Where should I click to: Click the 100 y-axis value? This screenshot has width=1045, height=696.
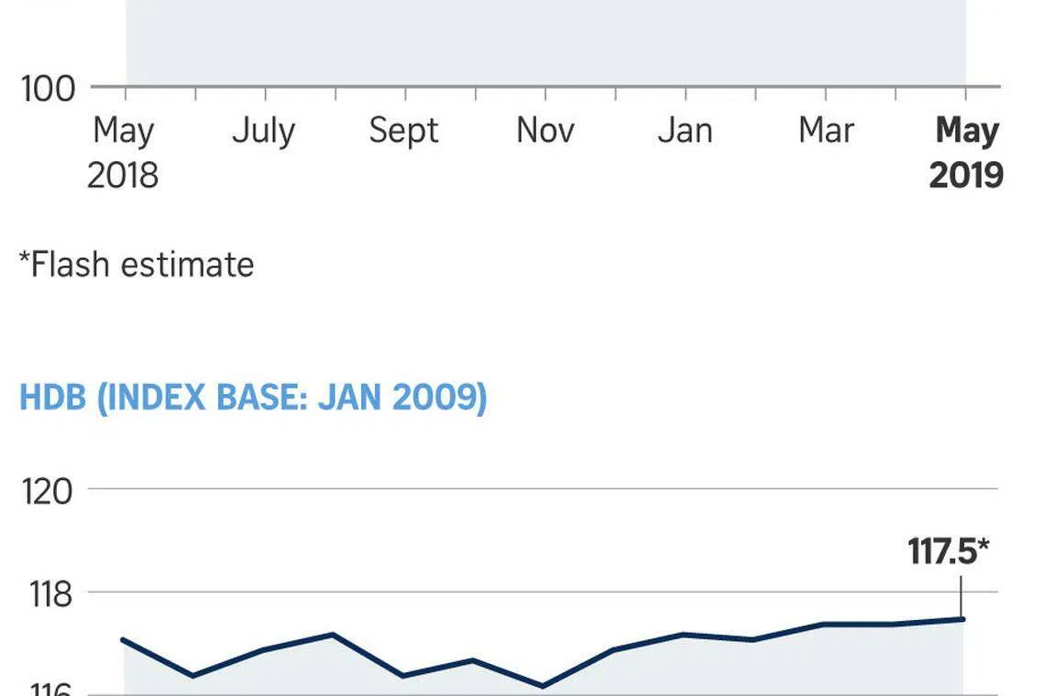[x=48, y=90]
